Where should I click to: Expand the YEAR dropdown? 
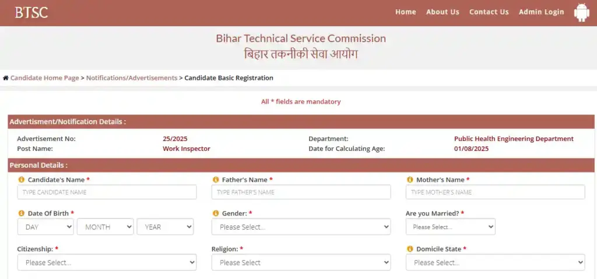[165, 227]
